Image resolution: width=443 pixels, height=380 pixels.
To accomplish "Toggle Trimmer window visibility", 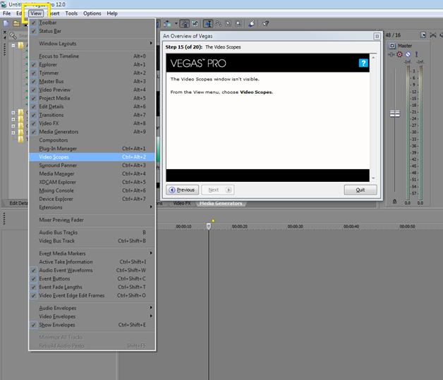I will point(92,73).
